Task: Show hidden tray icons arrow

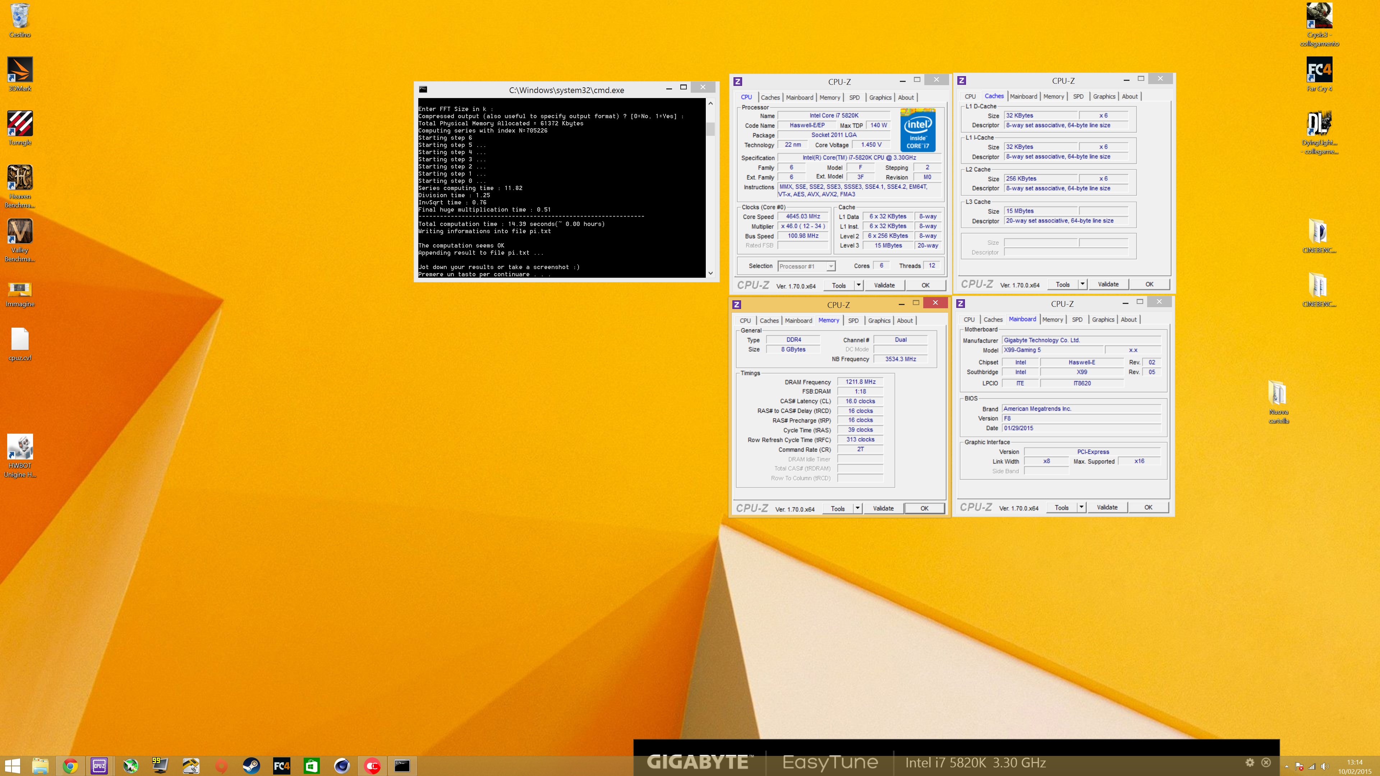Action: 1286,766
